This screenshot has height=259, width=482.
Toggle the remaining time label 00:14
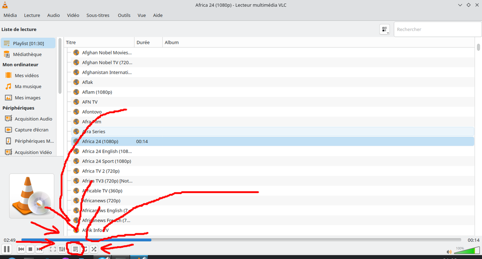474,240
